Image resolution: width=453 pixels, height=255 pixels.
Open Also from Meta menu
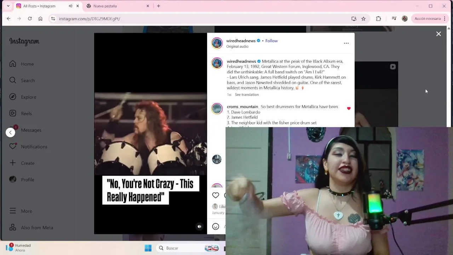[x=31, y=228]
